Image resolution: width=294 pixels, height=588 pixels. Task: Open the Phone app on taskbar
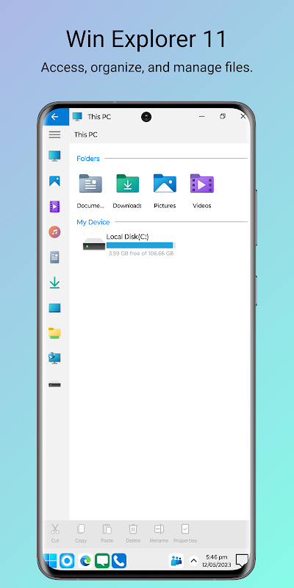click(119, 561)
